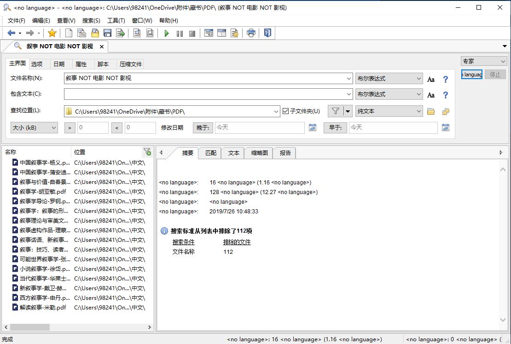This screenshot has width=511, height=344.
Task: Add this search to favorites via star icon
Action: point(52,33)
